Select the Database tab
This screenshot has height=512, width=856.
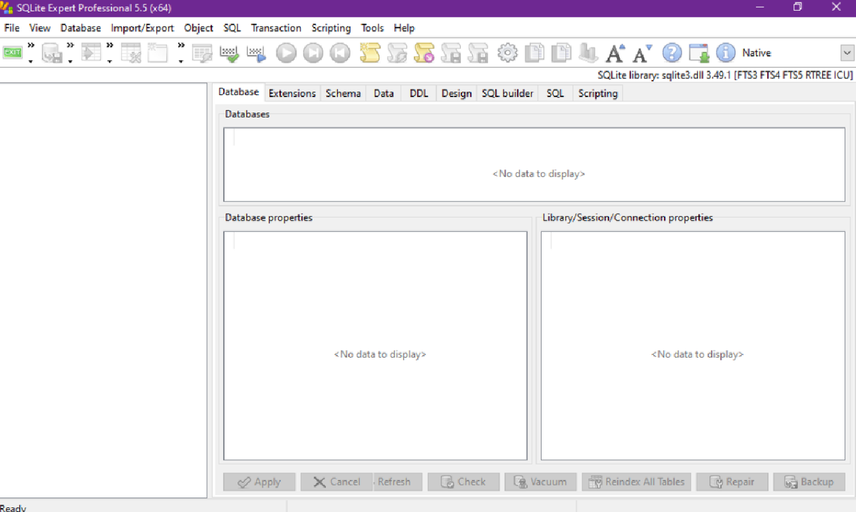239,92
